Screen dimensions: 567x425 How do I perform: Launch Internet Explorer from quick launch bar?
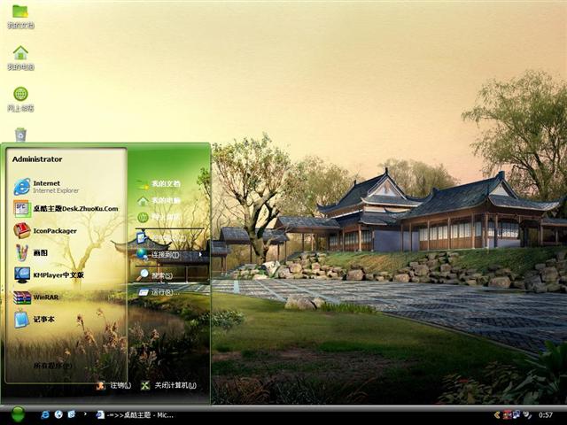(x=45, y=414)
